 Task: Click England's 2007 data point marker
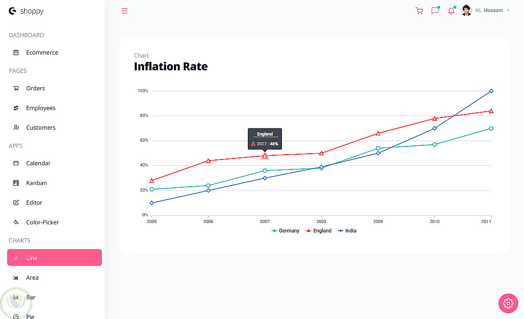click(x=265, y=156)
